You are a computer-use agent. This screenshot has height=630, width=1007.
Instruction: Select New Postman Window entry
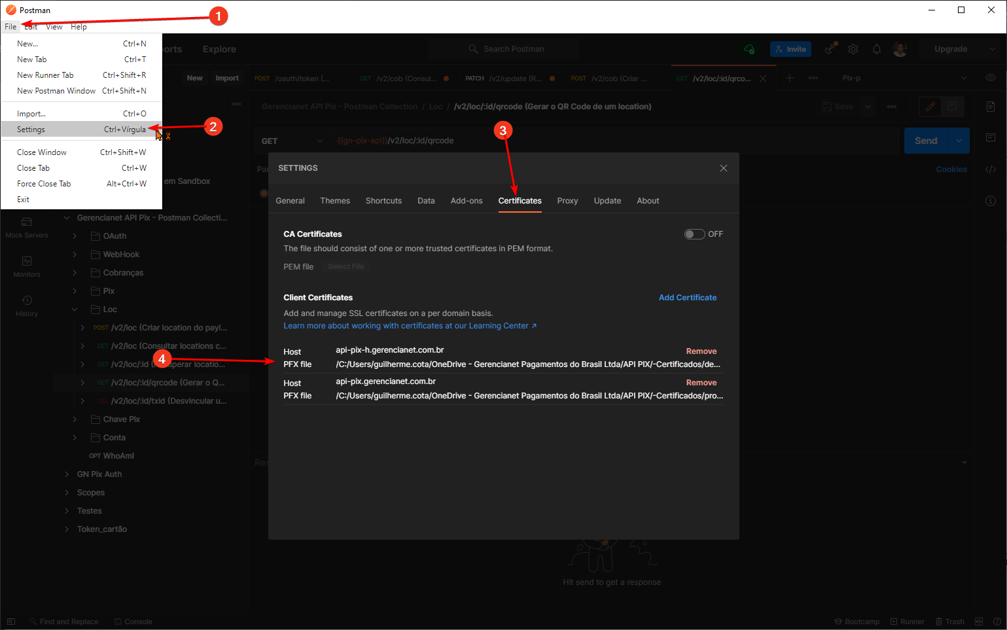tap(81, 91)
